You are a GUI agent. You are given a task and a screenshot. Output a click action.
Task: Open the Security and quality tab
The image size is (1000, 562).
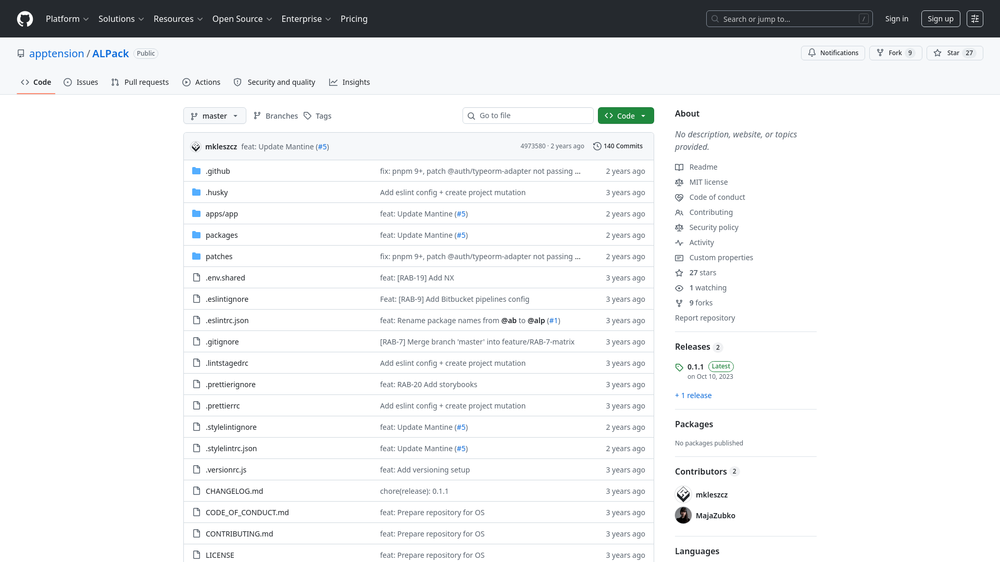pos(274,82)
